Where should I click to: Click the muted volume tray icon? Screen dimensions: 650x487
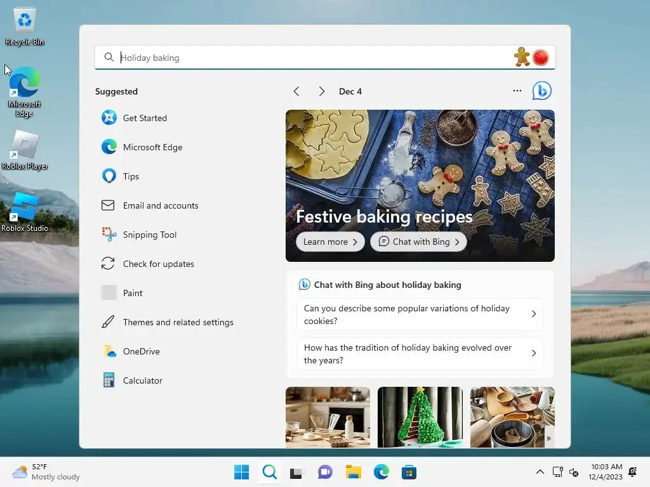(574, 472)
